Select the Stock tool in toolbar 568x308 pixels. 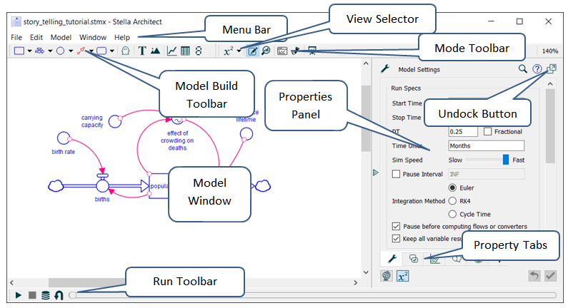[19, 51]
